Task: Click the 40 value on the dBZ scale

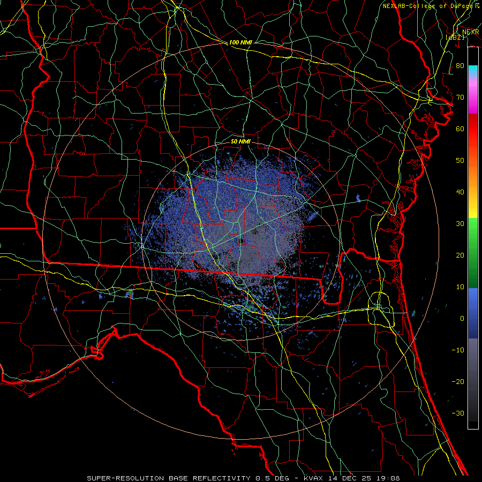Action: [460, 192]
